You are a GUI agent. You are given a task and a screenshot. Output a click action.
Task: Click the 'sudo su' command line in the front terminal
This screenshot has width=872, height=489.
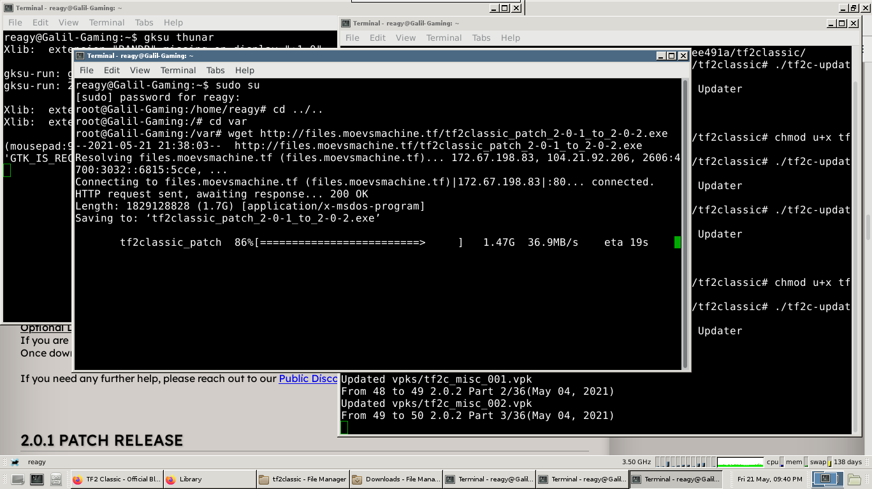click(168, 85)
